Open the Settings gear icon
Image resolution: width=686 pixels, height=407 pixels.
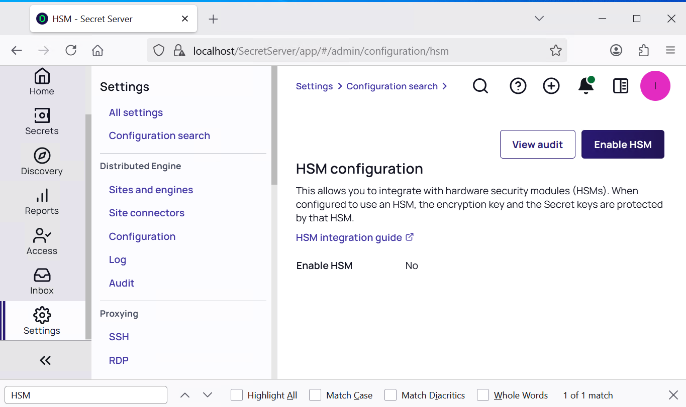(42, 315)
